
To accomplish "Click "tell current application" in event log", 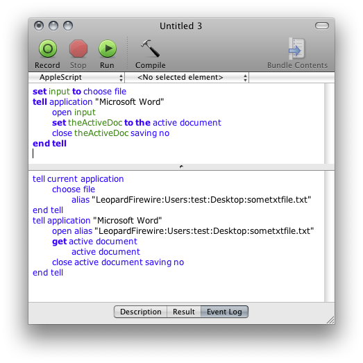I will (x=78, y=179).
